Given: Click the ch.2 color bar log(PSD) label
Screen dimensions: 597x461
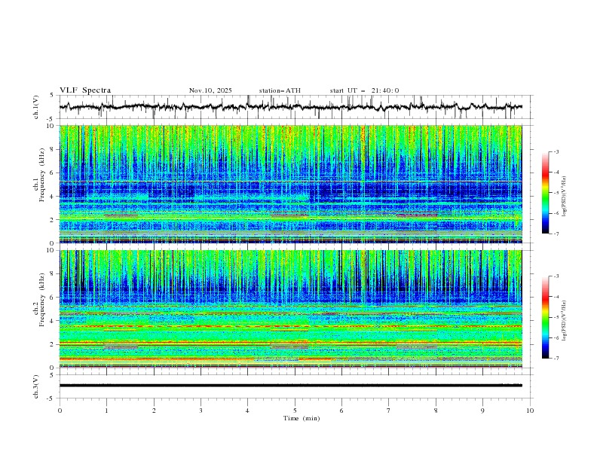Looking at the screenshot, I should [565, 320].
